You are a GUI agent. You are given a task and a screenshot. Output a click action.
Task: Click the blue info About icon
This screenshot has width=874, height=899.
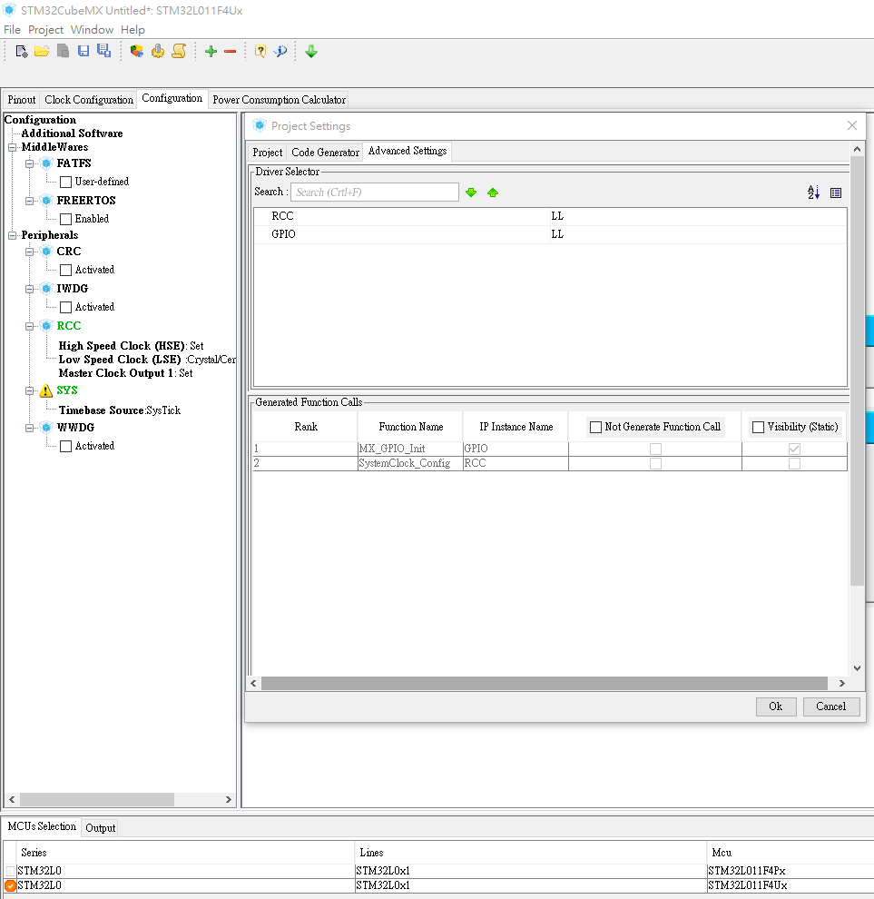point(280,52)
